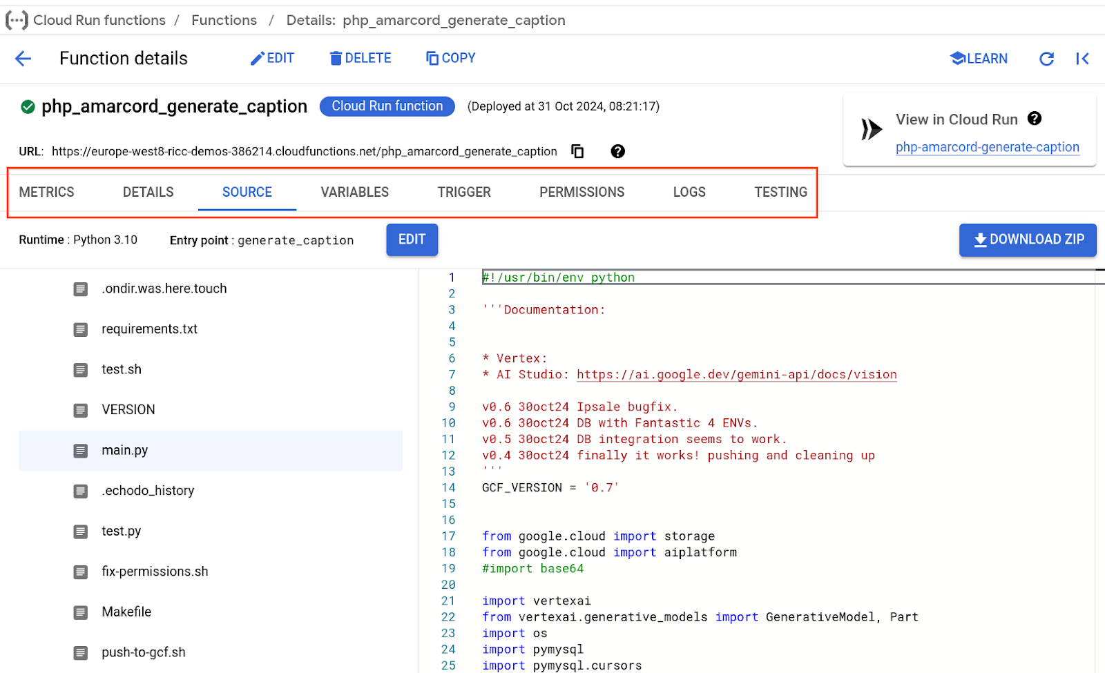Click the help icon beside View in Cloud Run
The width and height of the screenshot is (1105, 673).
1034,119
